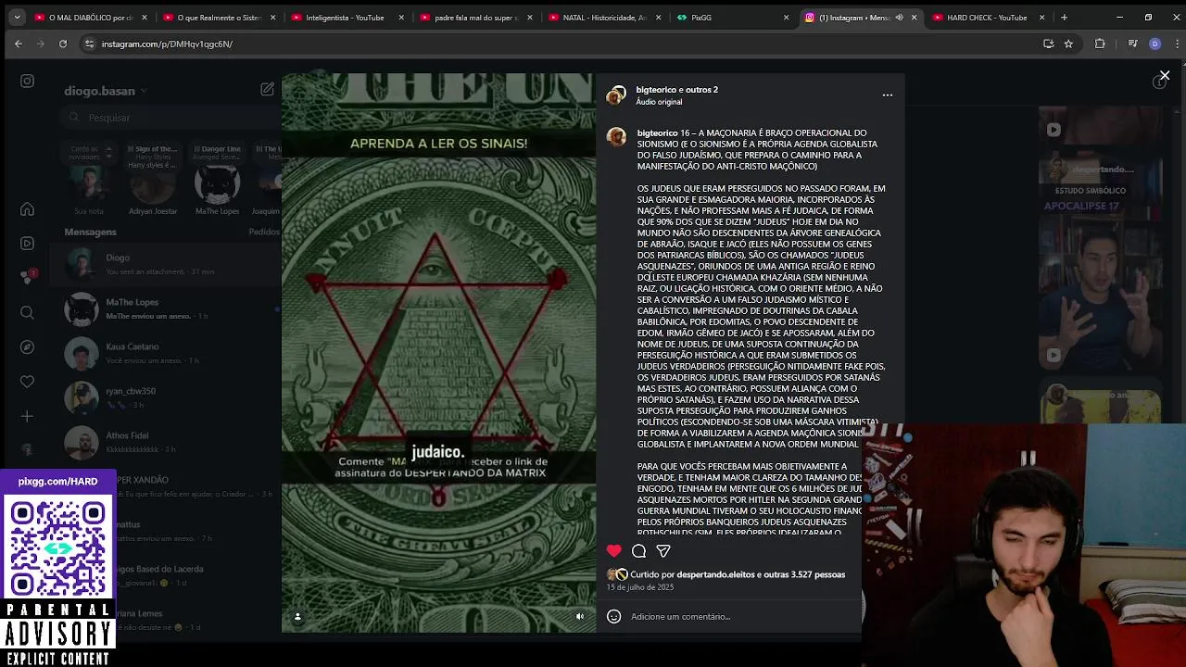Switch to O MAL DIABÓLICO tab

click(x=83, y=18)
